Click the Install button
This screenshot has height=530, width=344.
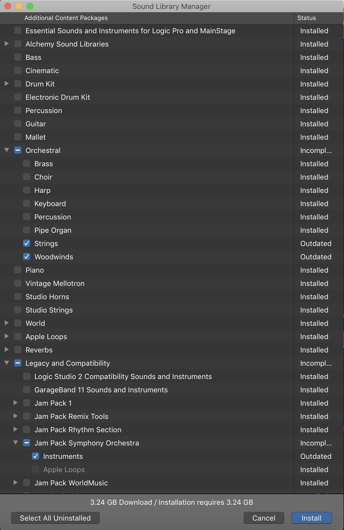tap(311, 518)
